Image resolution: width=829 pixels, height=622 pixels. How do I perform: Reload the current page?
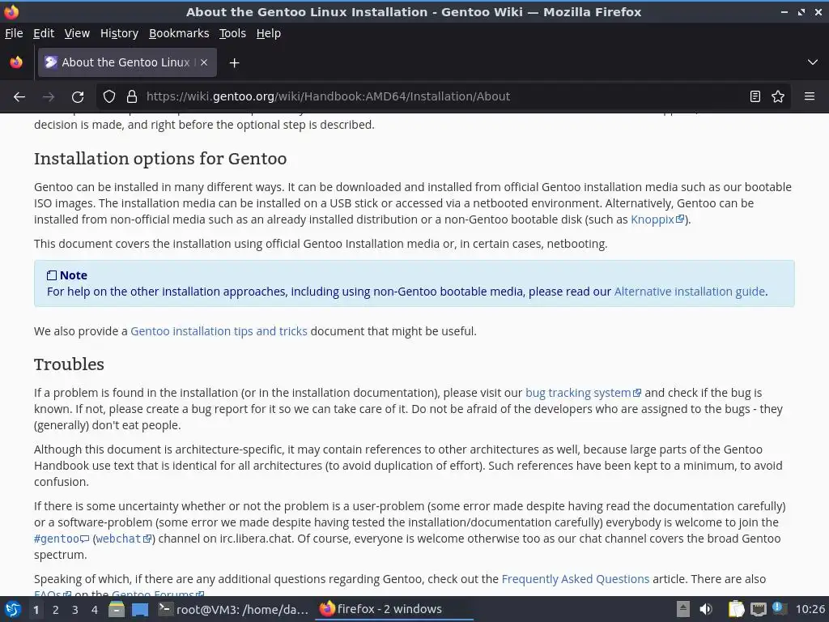pyautogui.click(x=78, y=97)
